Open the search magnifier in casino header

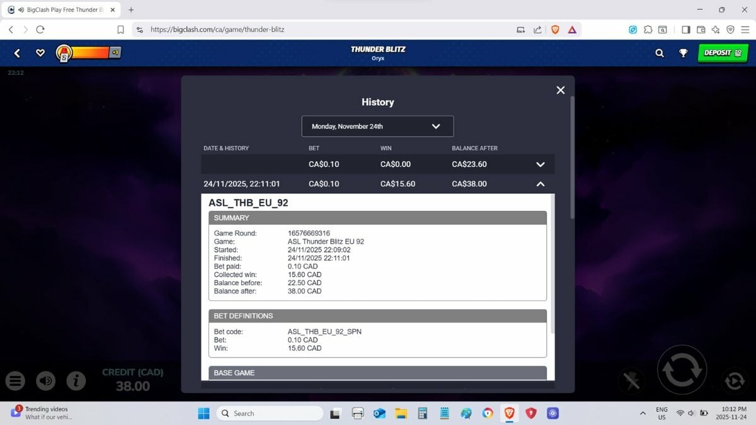pos(660,54)
